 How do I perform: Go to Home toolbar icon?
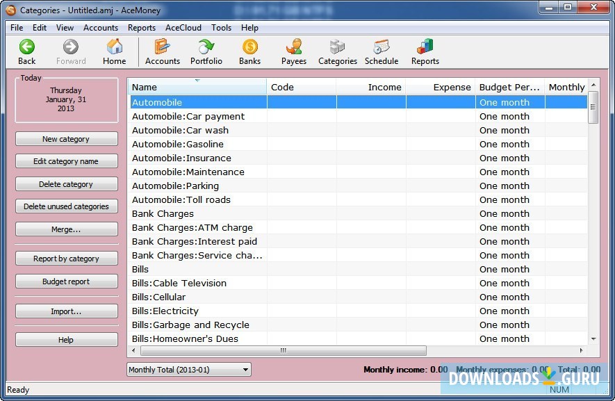pos(114,47)
